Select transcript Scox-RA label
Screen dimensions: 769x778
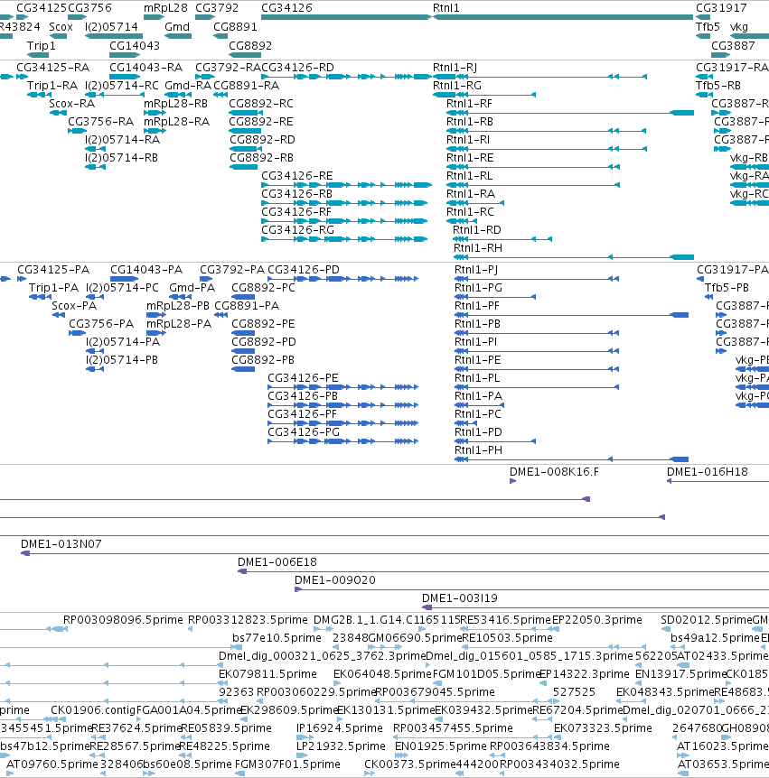click(x=71, y=104)
